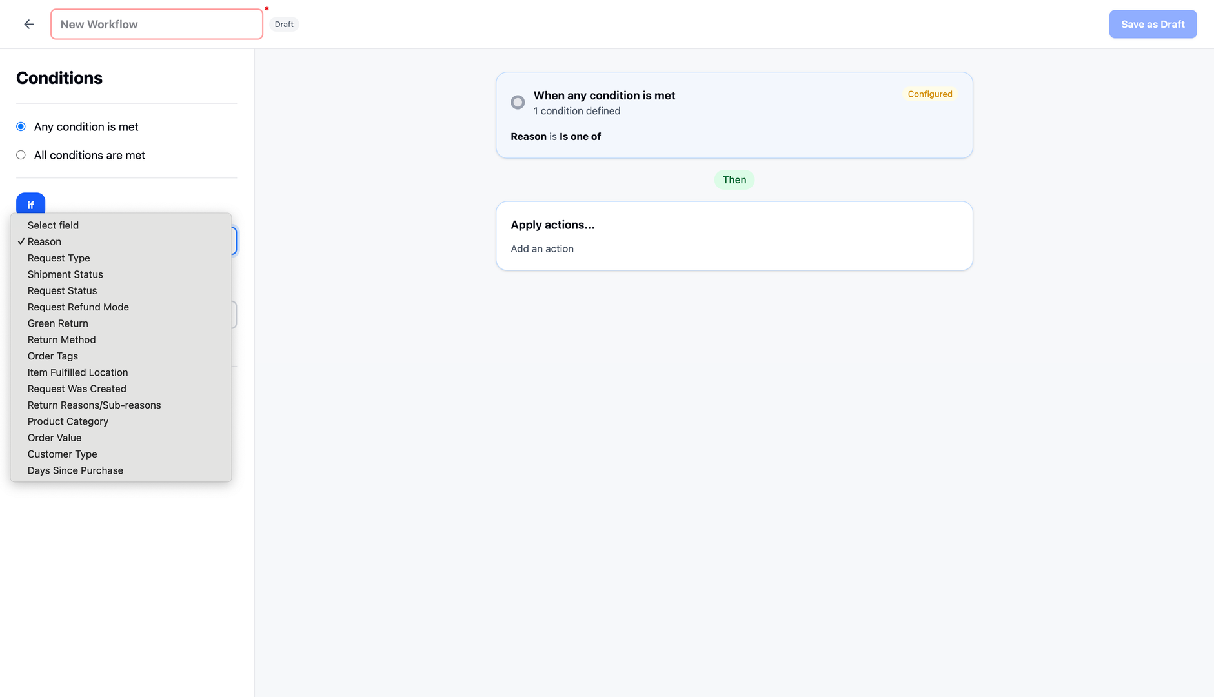
Task: Select the "Any condition is met" radio button
Action: tap(21, 126)
